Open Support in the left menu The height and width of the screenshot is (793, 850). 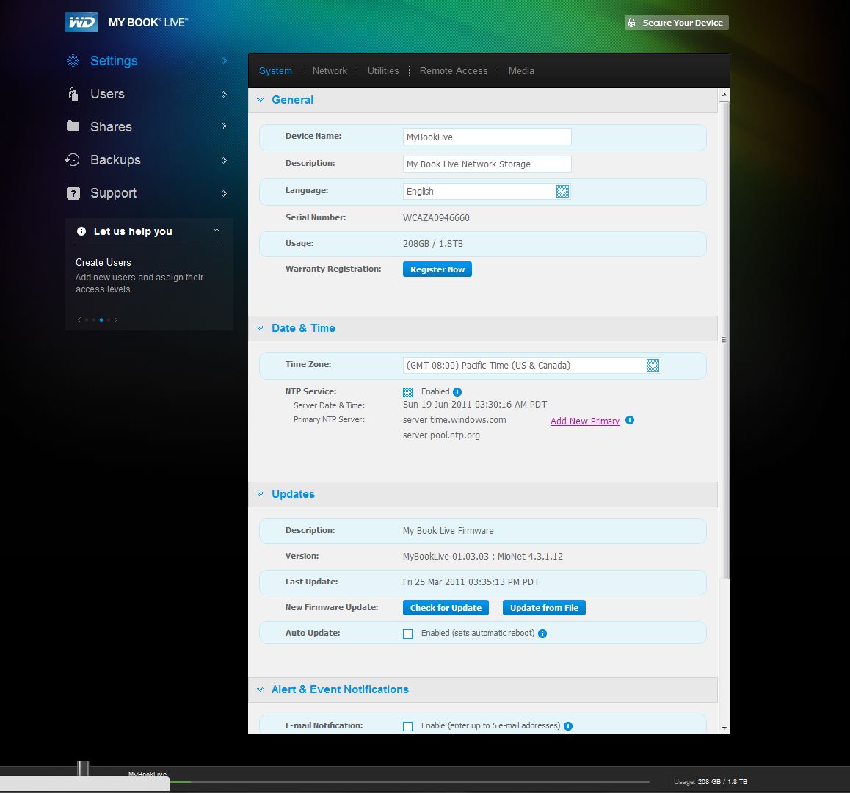[113, 193]
